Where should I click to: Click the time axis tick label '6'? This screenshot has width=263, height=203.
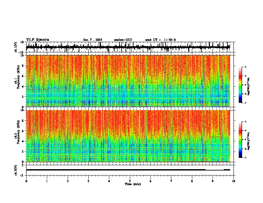(151, 181)
